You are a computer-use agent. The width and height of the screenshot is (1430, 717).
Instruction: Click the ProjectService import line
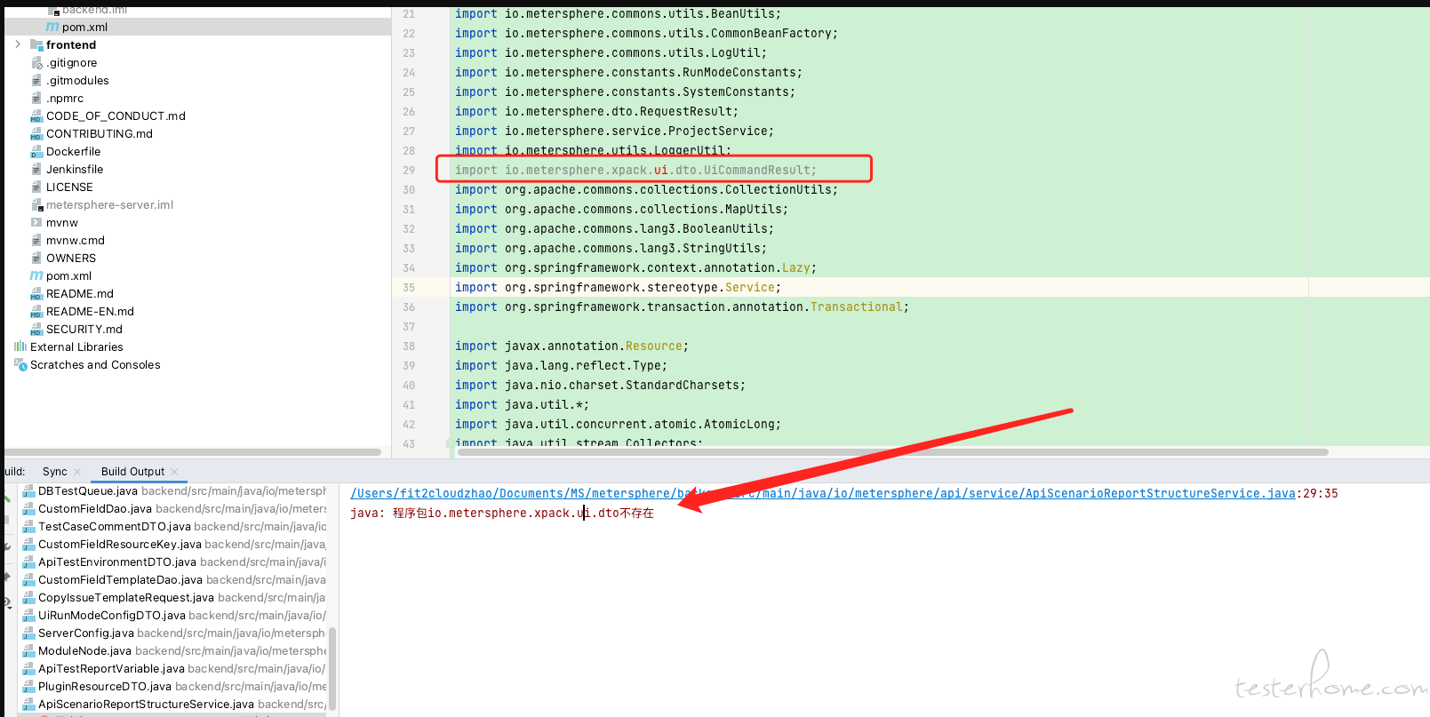click(614, 131)
